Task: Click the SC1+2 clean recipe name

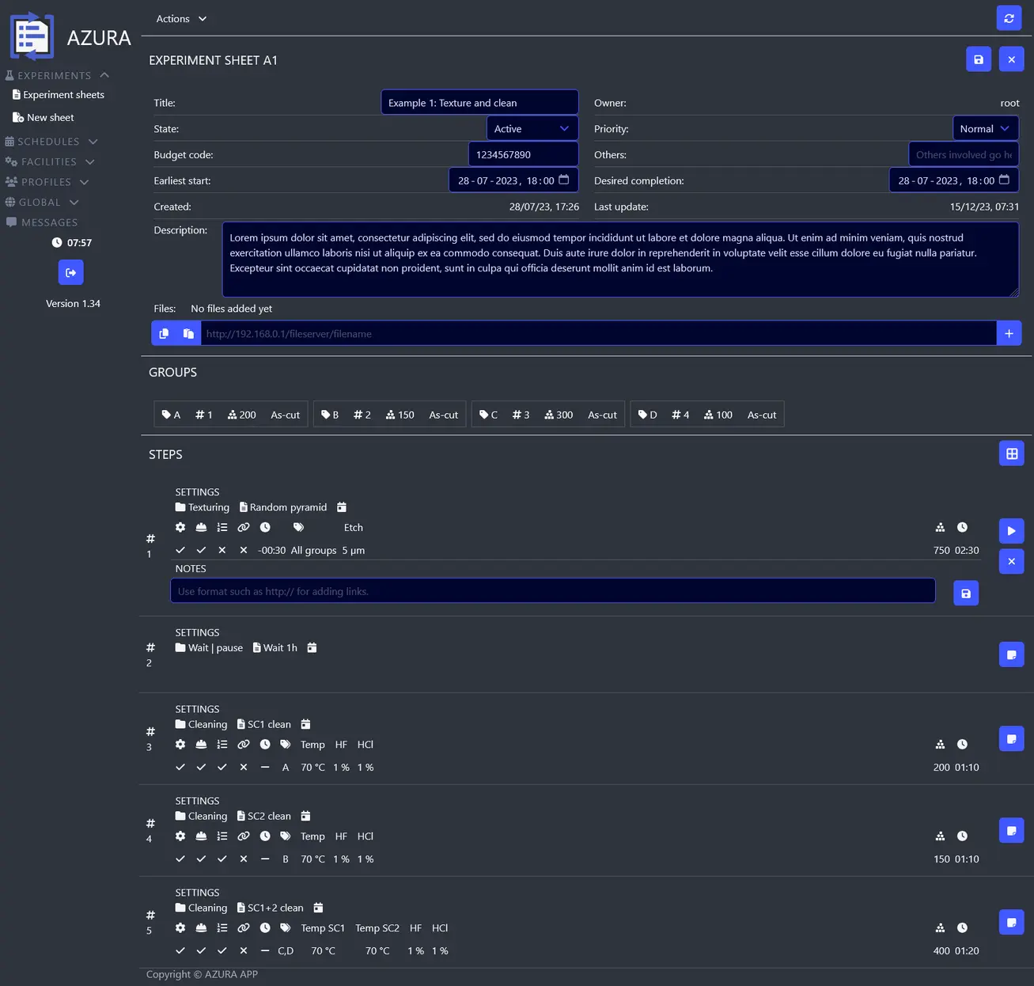Action: (271, 908)
